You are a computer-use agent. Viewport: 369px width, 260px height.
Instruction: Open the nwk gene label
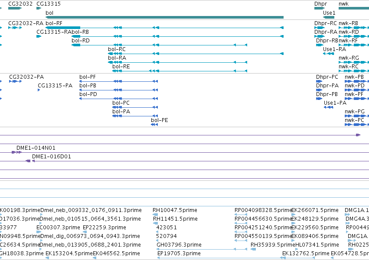pyautogui.click(x=343, y=4)
